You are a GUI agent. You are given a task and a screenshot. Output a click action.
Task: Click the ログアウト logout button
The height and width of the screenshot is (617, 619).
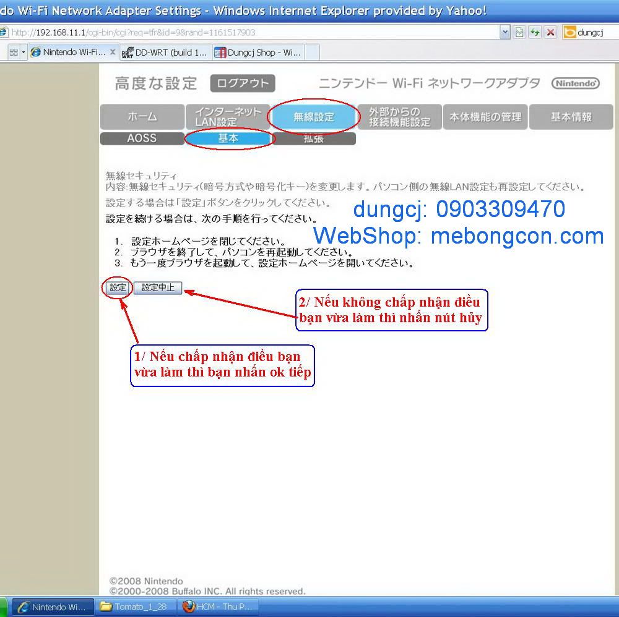click(243, 83)
